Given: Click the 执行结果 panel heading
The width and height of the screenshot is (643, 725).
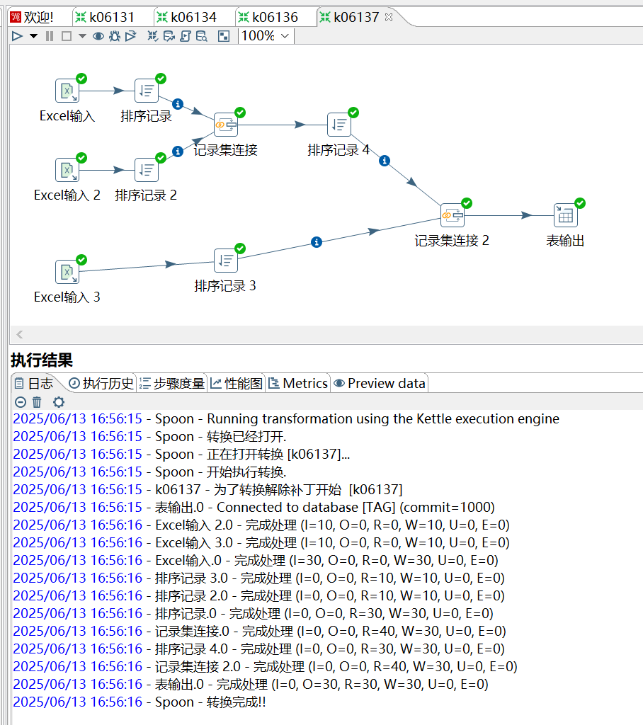Looking at the screenshot, I should click(x=42, y=360).
